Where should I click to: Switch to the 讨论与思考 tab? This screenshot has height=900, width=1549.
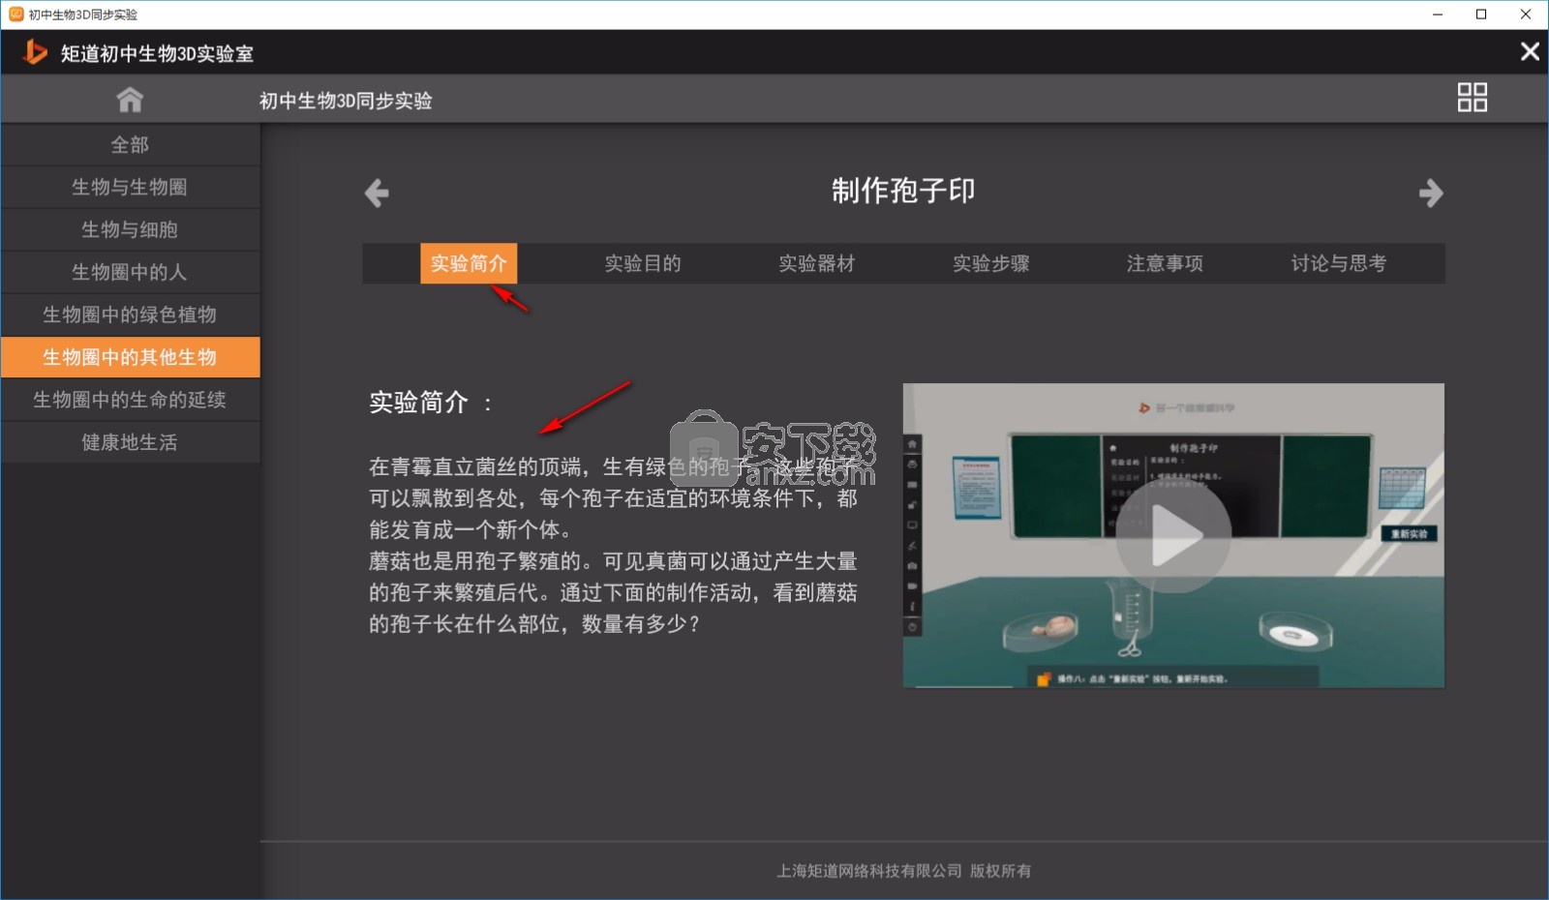point(1339,263)
